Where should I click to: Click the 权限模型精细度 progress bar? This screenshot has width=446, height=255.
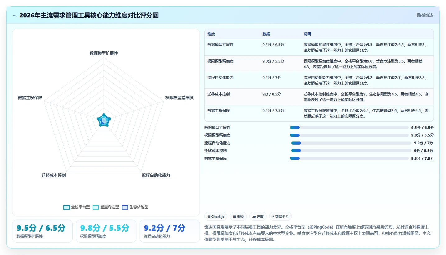point(349,135)
